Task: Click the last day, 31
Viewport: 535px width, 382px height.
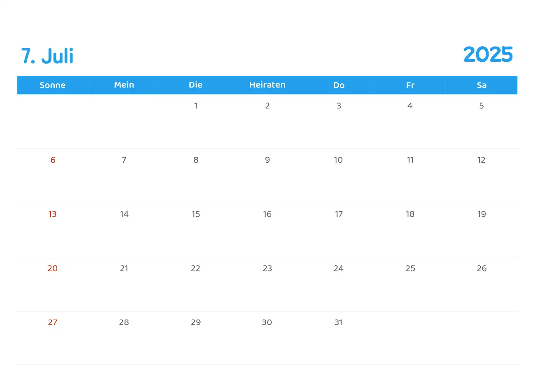Action: tap(339, 322)
